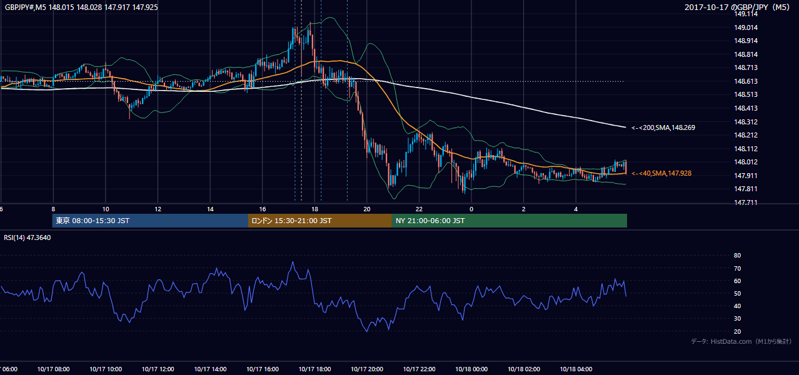Click the HistData.com data source credit
The width and height of the screenshot is (799, 375).
741,341
